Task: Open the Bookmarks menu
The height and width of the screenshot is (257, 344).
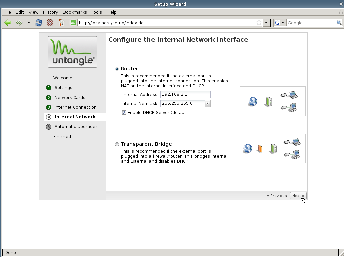Action: [75, 12]
